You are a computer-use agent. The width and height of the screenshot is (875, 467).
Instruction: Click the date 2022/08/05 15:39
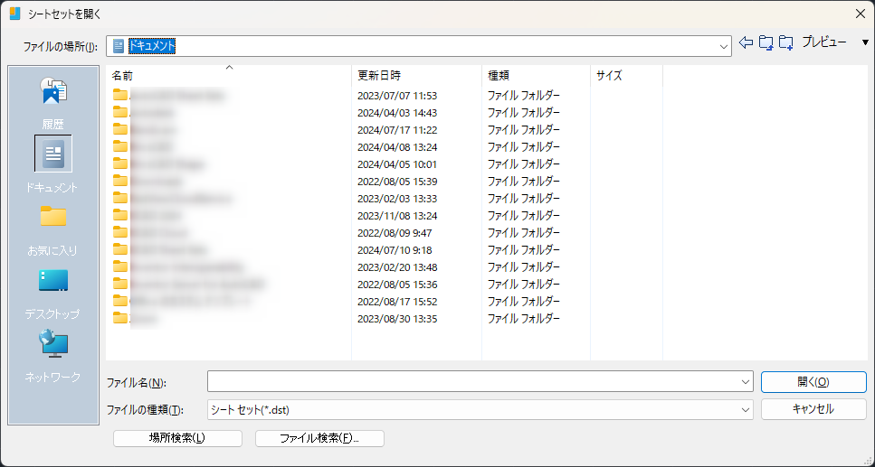pyautogui.click(x=397, y=182)
